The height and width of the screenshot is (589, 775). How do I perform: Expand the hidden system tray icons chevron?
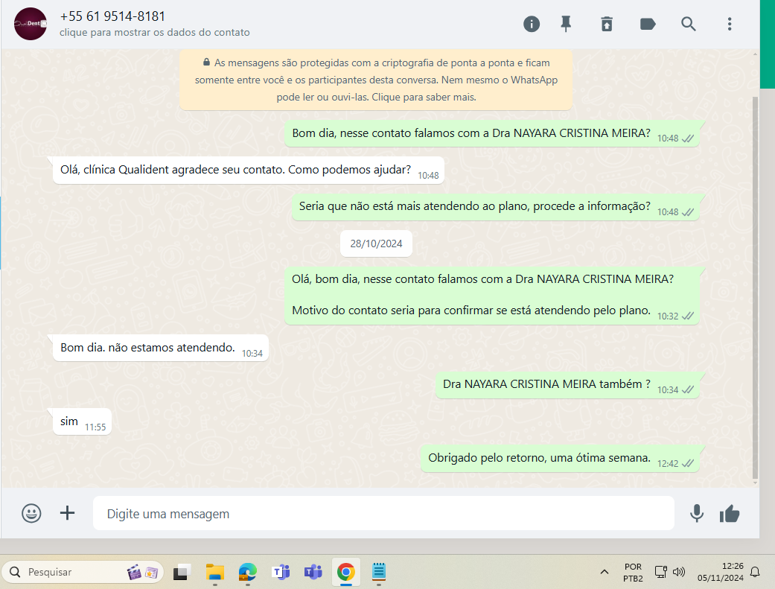coord(604,572)
